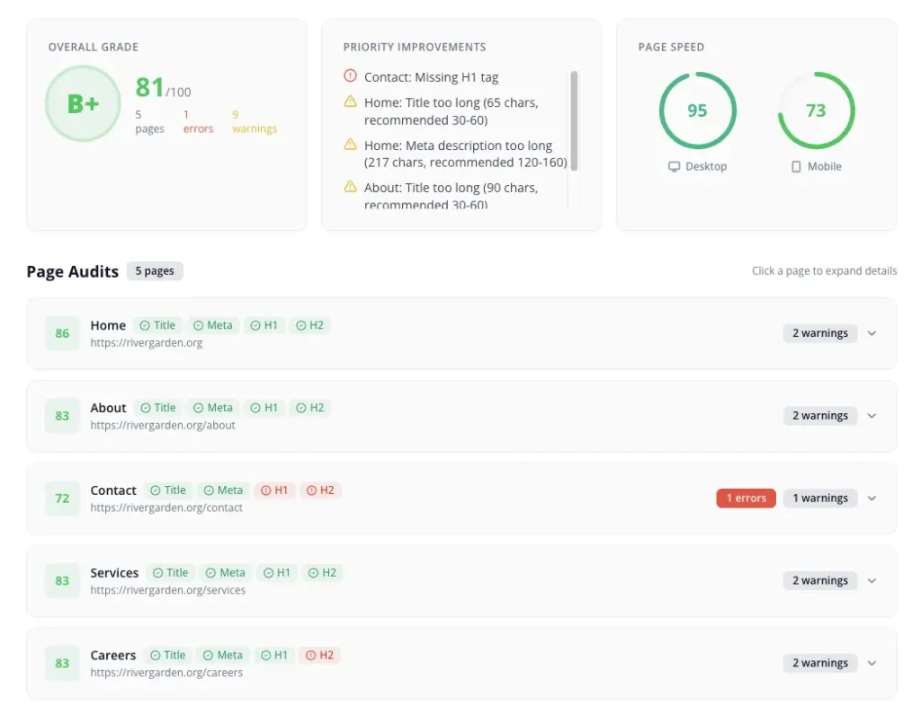Expand the Home page audit chevron
The width and height of the screenshot is (921, 715).
tap(872, 333)
